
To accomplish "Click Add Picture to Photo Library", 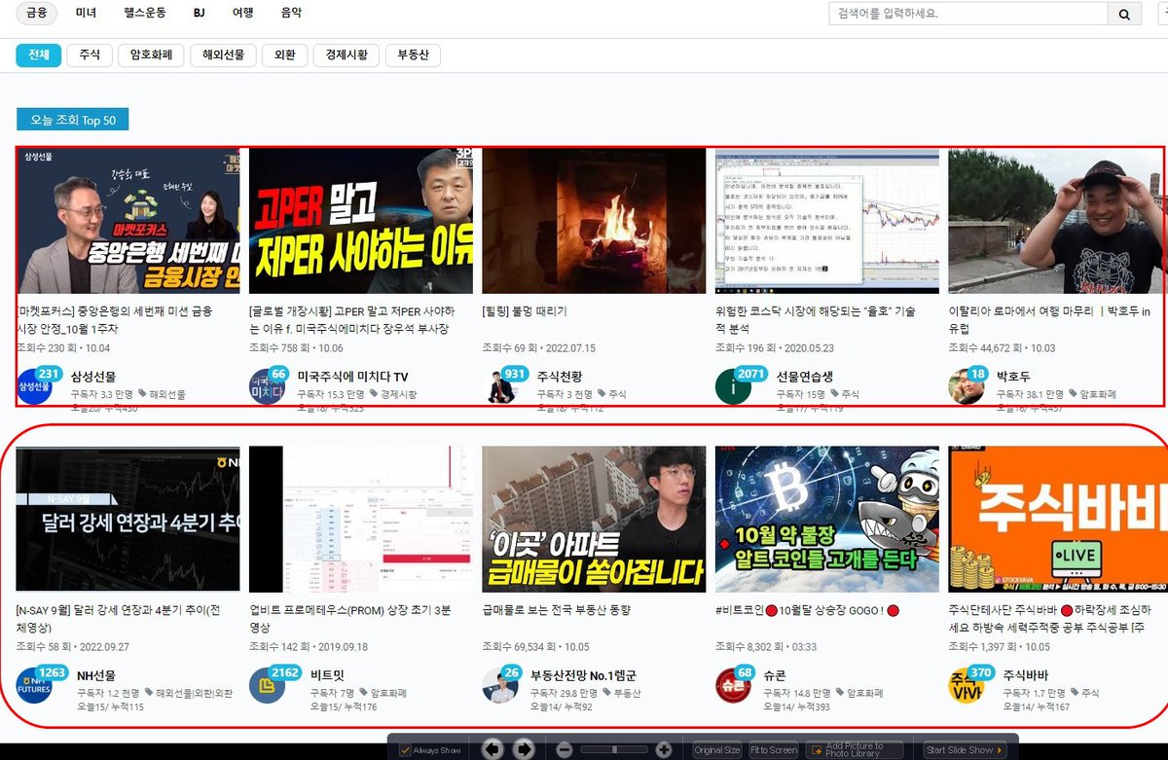I will tap(855, 750).
